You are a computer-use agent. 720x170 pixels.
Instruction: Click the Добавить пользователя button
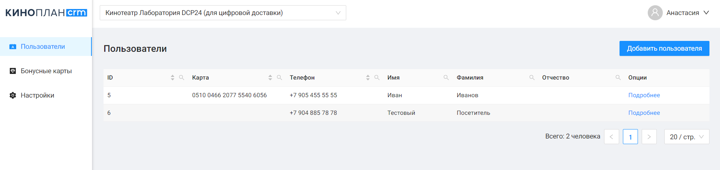tap(664, 48)
